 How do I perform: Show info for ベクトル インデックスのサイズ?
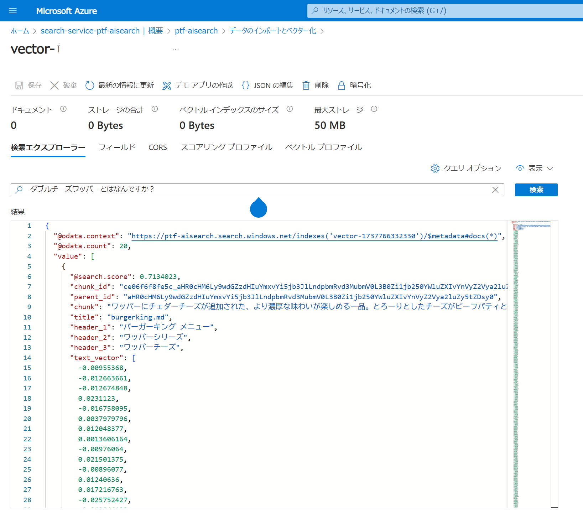tap(290, 109)
